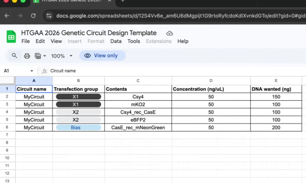
Task: Open the X2 chip dropdown in row 4
Action: 78,112
